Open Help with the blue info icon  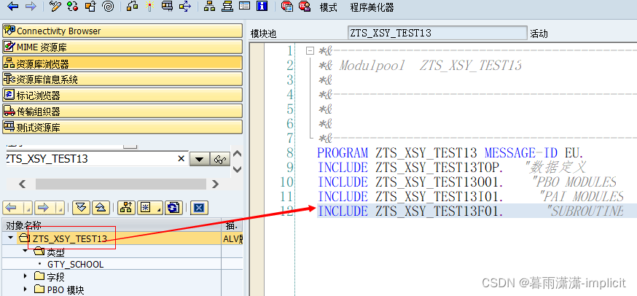click(262, 7)
